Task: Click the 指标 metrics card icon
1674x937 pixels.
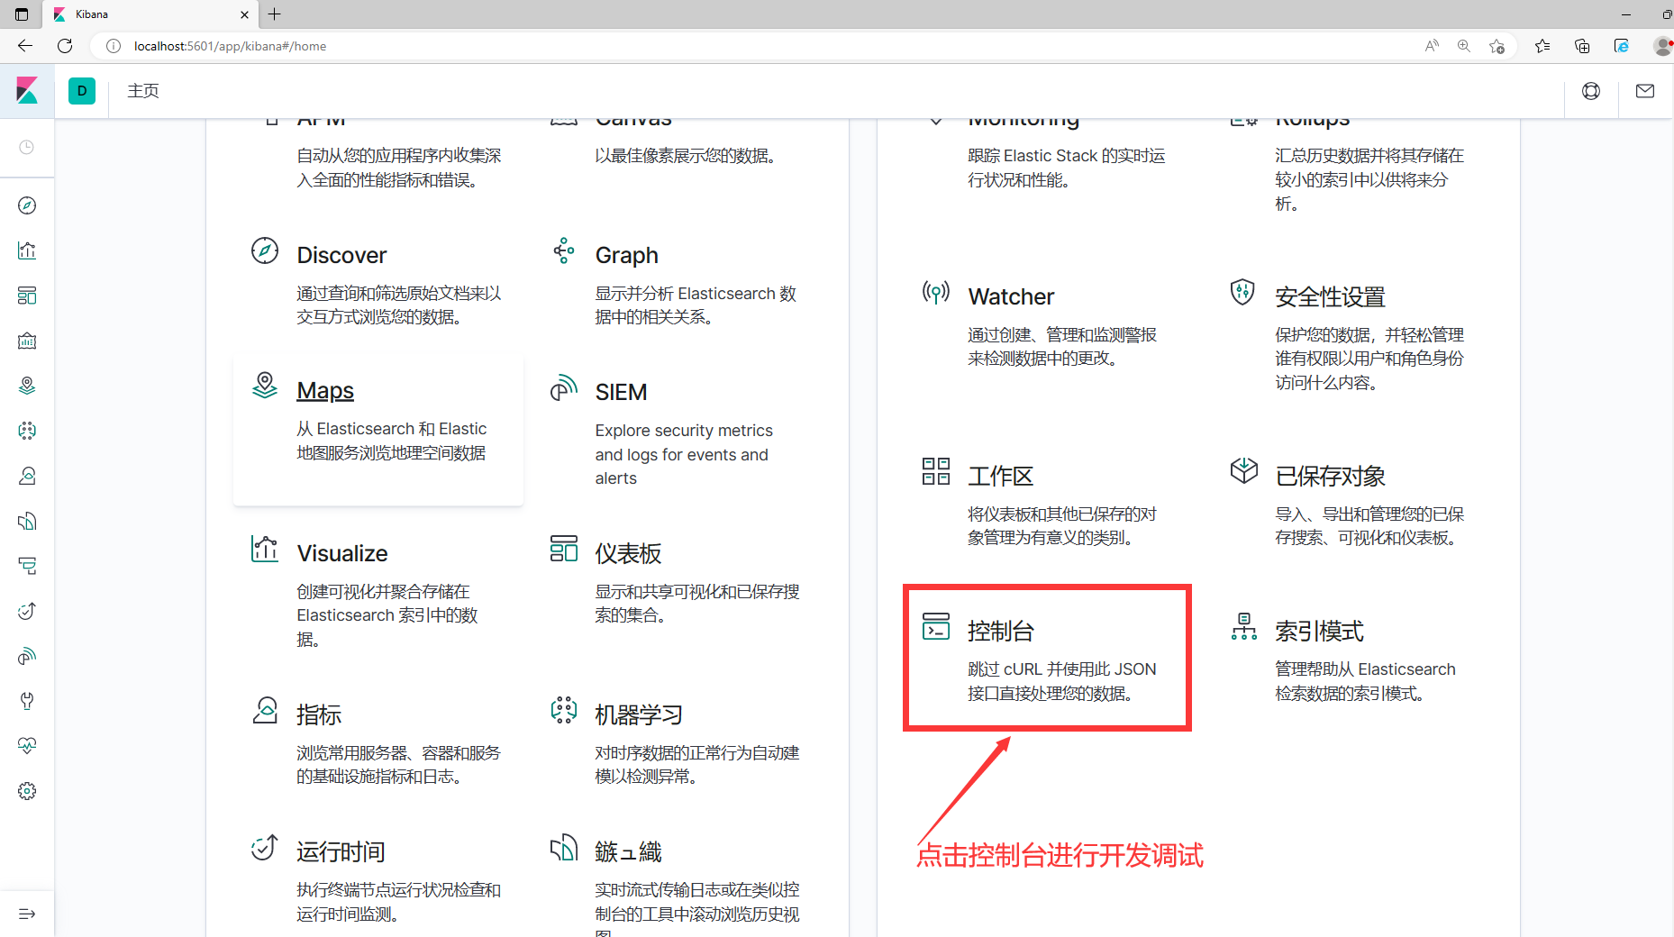Action: [x=265, y=711]
